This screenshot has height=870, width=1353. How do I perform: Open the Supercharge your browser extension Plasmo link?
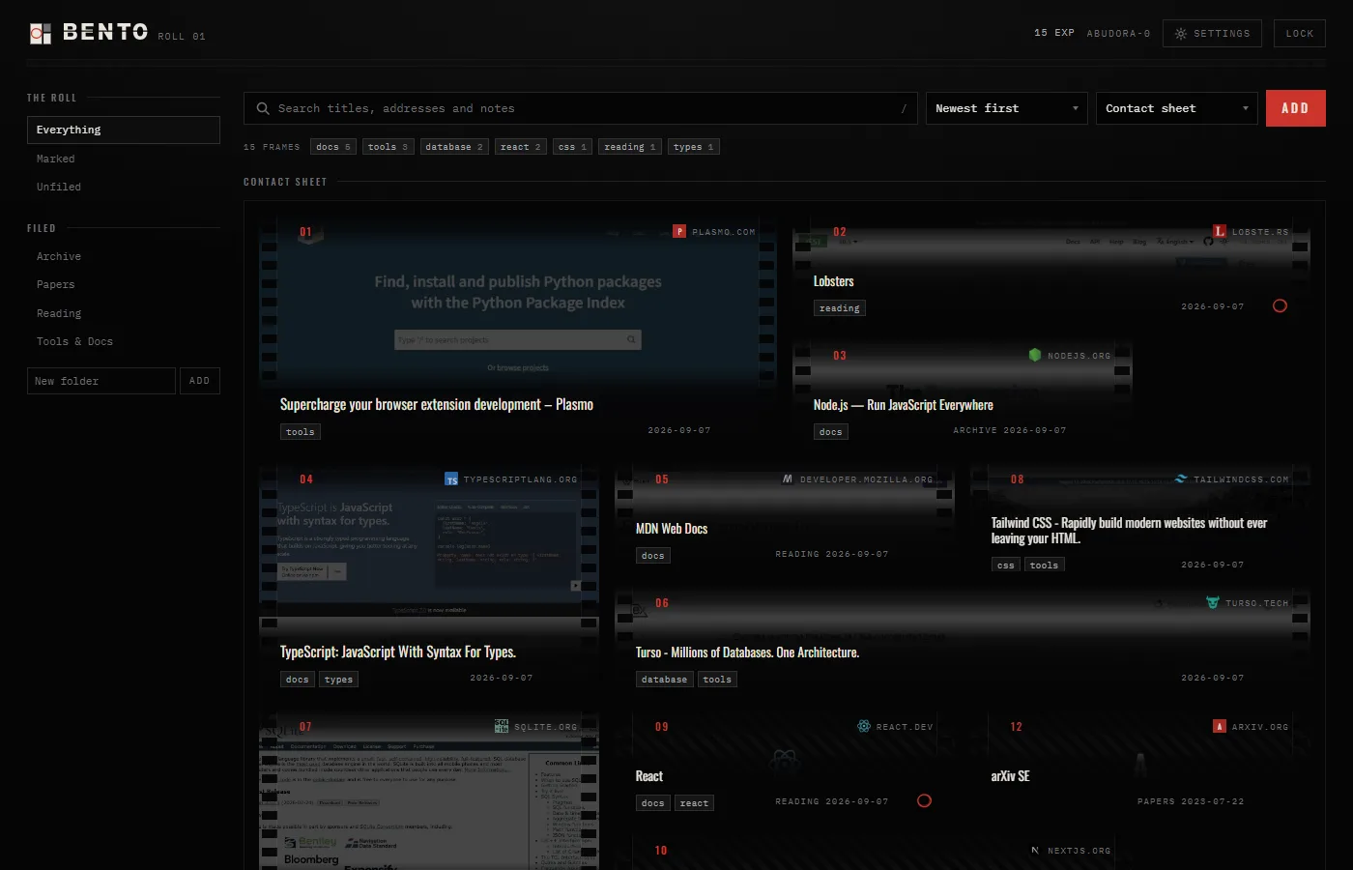click(x=437, y=405)
